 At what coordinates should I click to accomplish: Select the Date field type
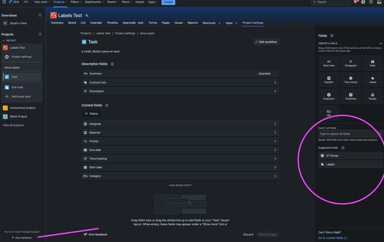tap(372, 63)
